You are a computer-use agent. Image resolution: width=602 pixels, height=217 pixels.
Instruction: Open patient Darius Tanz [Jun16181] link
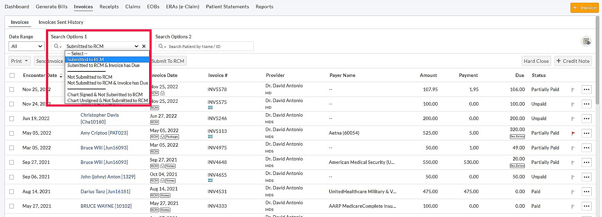(x=106, y=191)
